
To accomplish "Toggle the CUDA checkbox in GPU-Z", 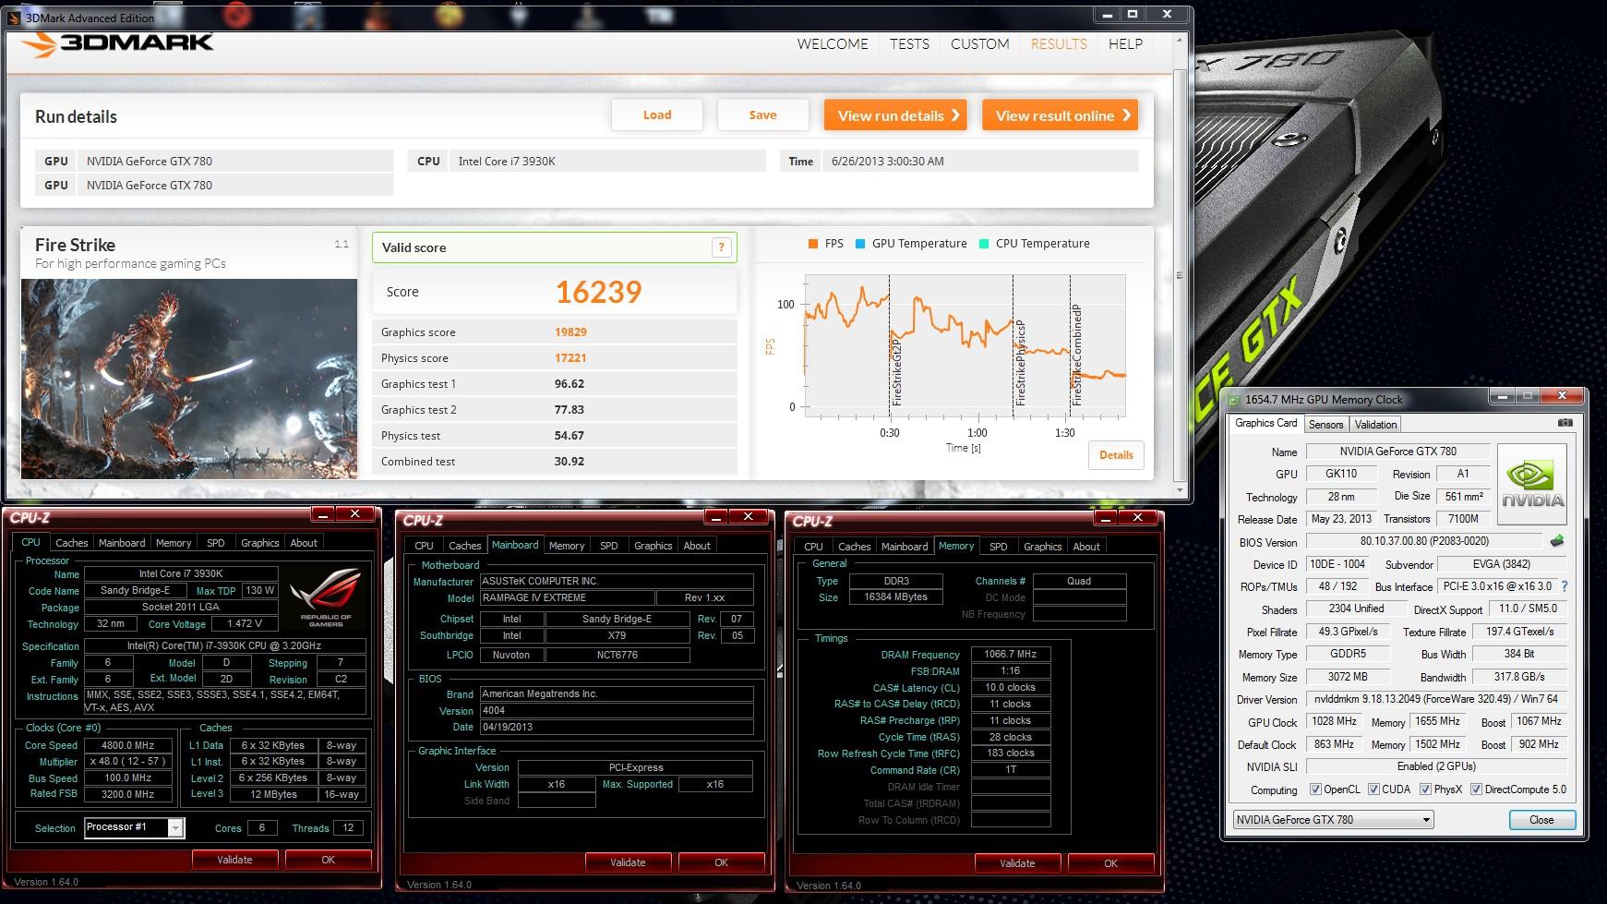I will [1373, 789].
